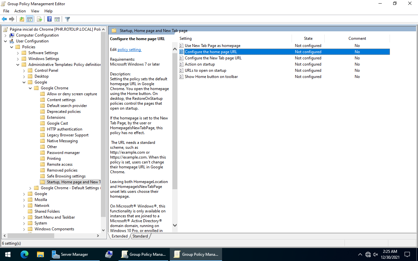
Task: Click the Back arrow in the toolbar
Action: 4,19
